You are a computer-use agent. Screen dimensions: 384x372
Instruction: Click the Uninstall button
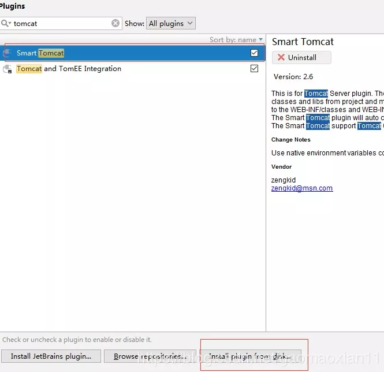(x=301, y=58)
